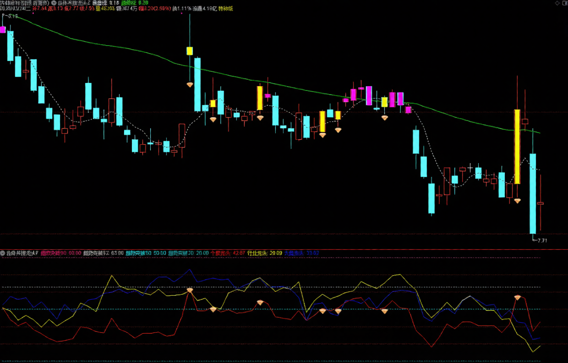Click the diamond signal under the tallest yellow candle
This screenshot has width=568, height=363.
(517, 201)
